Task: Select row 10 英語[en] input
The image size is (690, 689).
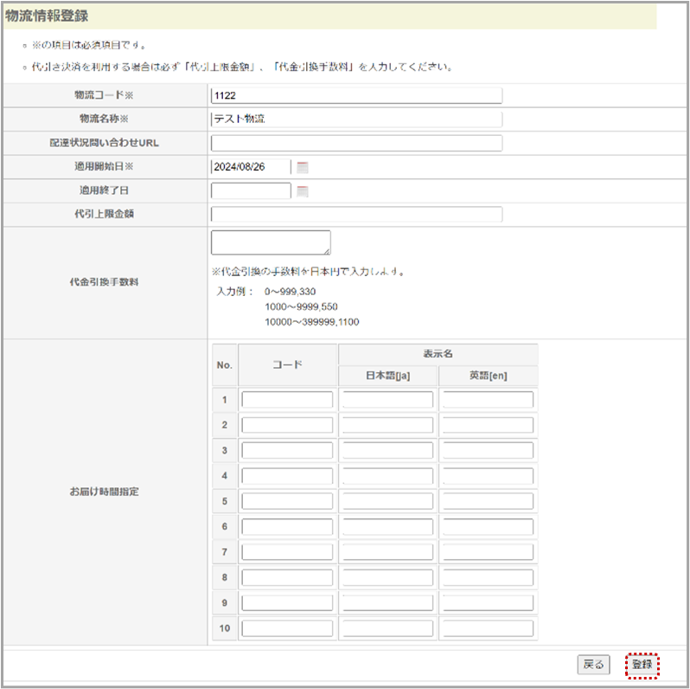Action: tap(488, 628)
